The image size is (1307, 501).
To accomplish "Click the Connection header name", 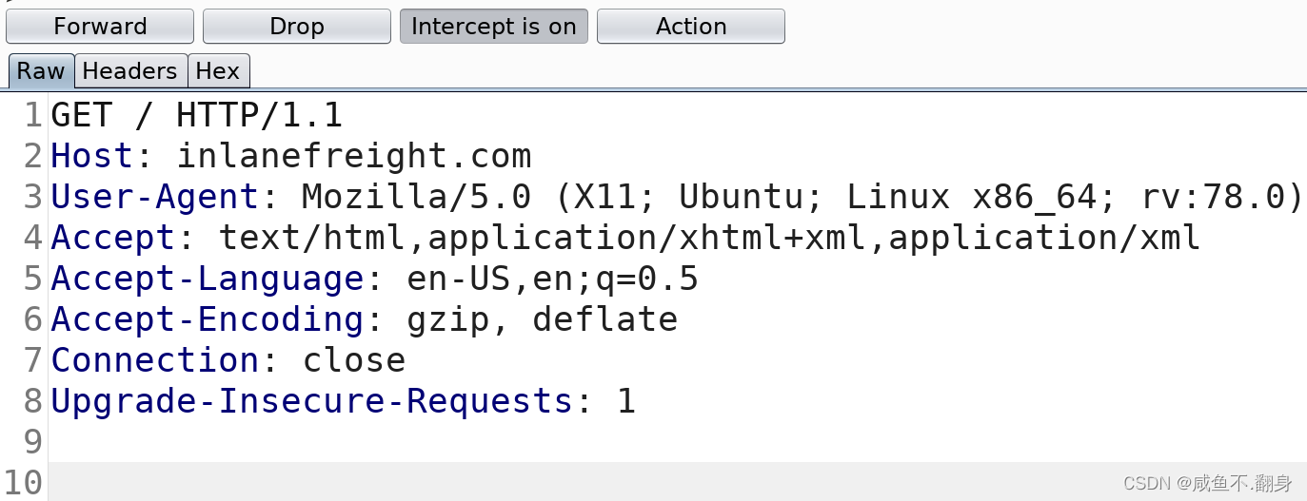I will click(x=155, y=360).
